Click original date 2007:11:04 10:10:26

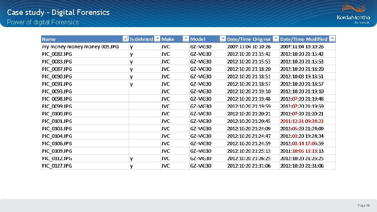(x=249, y=47)
